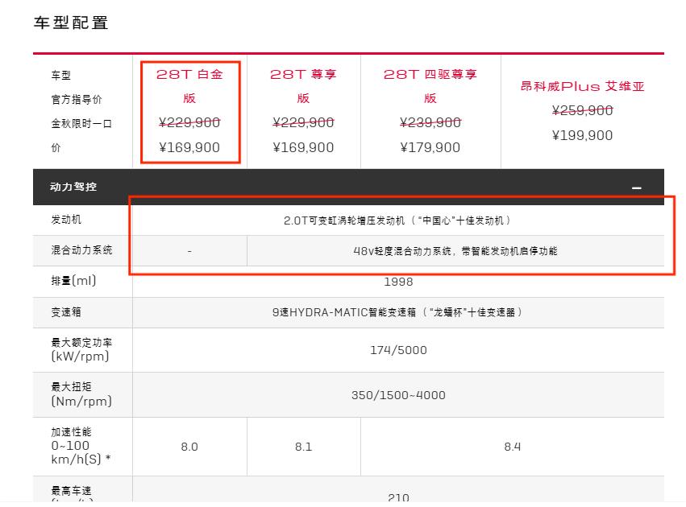Screen dimensions: 686x507
Task: Click the 发动机 row label
Action: [x=66, y=220]
